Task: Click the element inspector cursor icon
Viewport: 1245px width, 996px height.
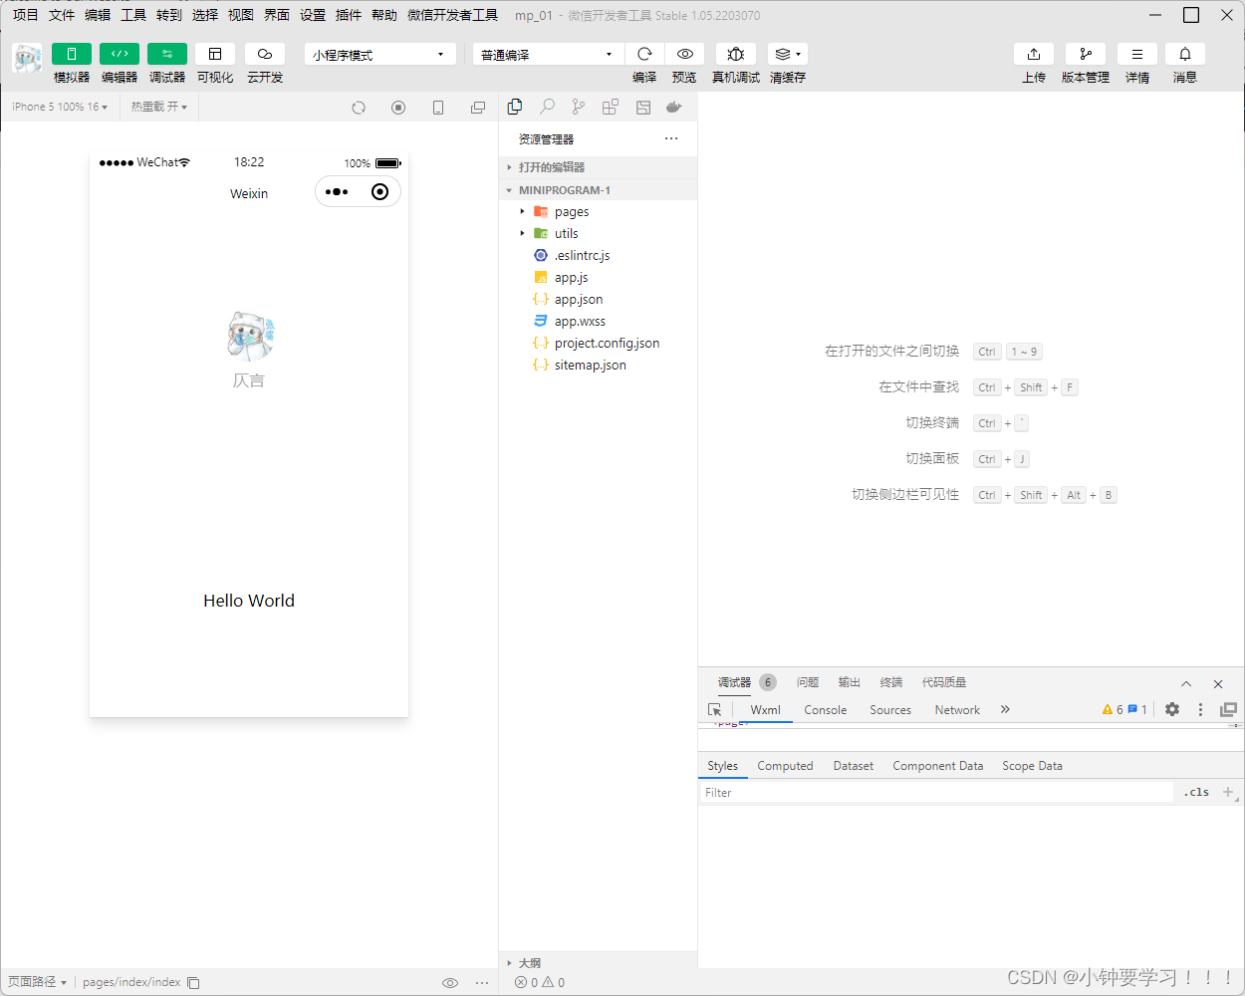Action: tap(714, 710)
